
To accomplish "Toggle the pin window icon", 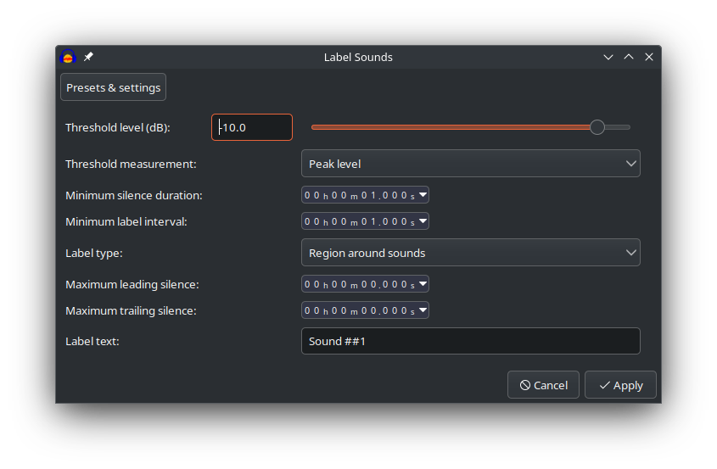I will pyautogui.click(x=88, y=57).
